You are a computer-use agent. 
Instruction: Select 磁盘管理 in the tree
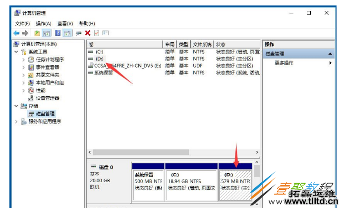tap(45, 114)
